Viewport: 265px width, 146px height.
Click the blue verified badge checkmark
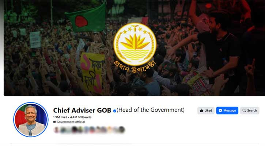pos(114,111)
